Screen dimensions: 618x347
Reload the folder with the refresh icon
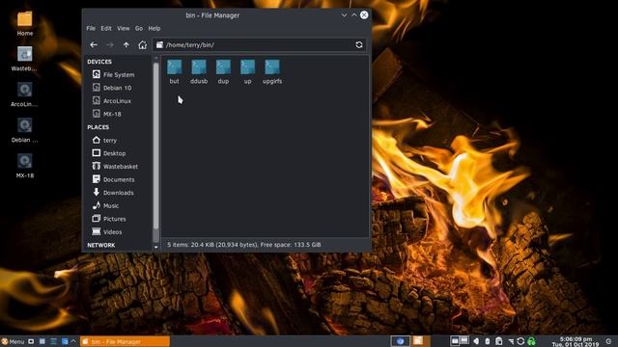[x=359, y=45]
